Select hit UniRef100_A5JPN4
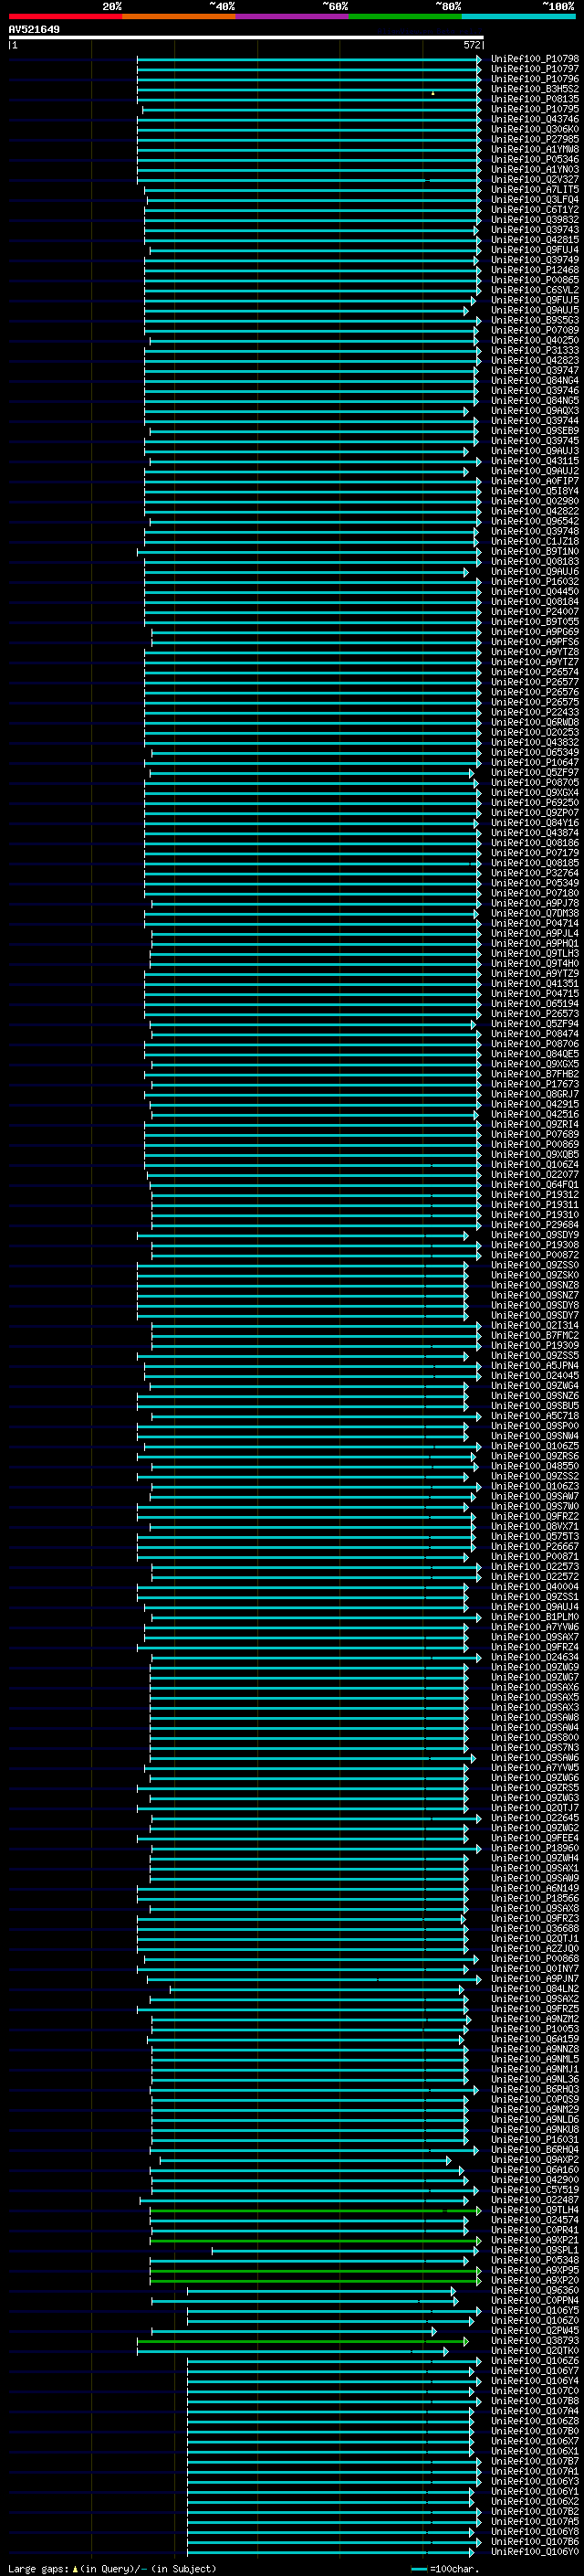Screen dimensions: 584x2576 (535, 1365)
